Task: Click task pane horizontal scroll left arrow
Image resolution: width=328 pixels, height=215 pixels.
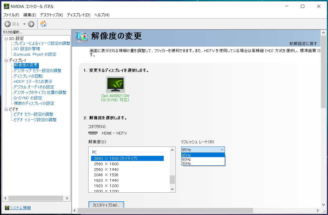Action: click(x=5, y=198)
